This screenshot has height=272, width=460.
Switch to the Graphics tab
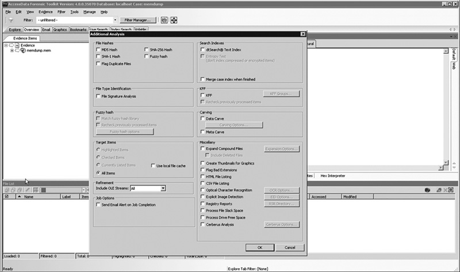60,30
